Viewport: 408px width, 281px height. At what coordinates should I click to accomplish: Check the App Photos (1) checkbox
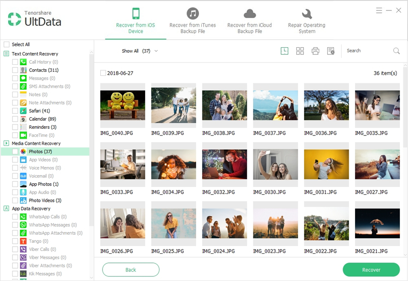[15, 184]
